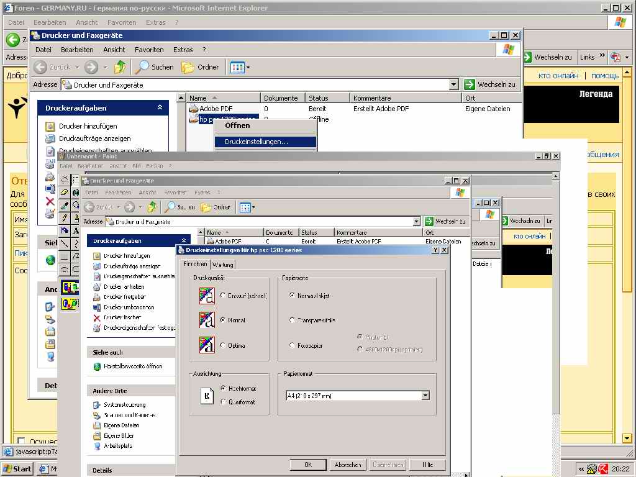The width and height of the screenshot is (636, 477).
Task: Click Wechseln zu in the large printers window
Action: tap(490, 84)
